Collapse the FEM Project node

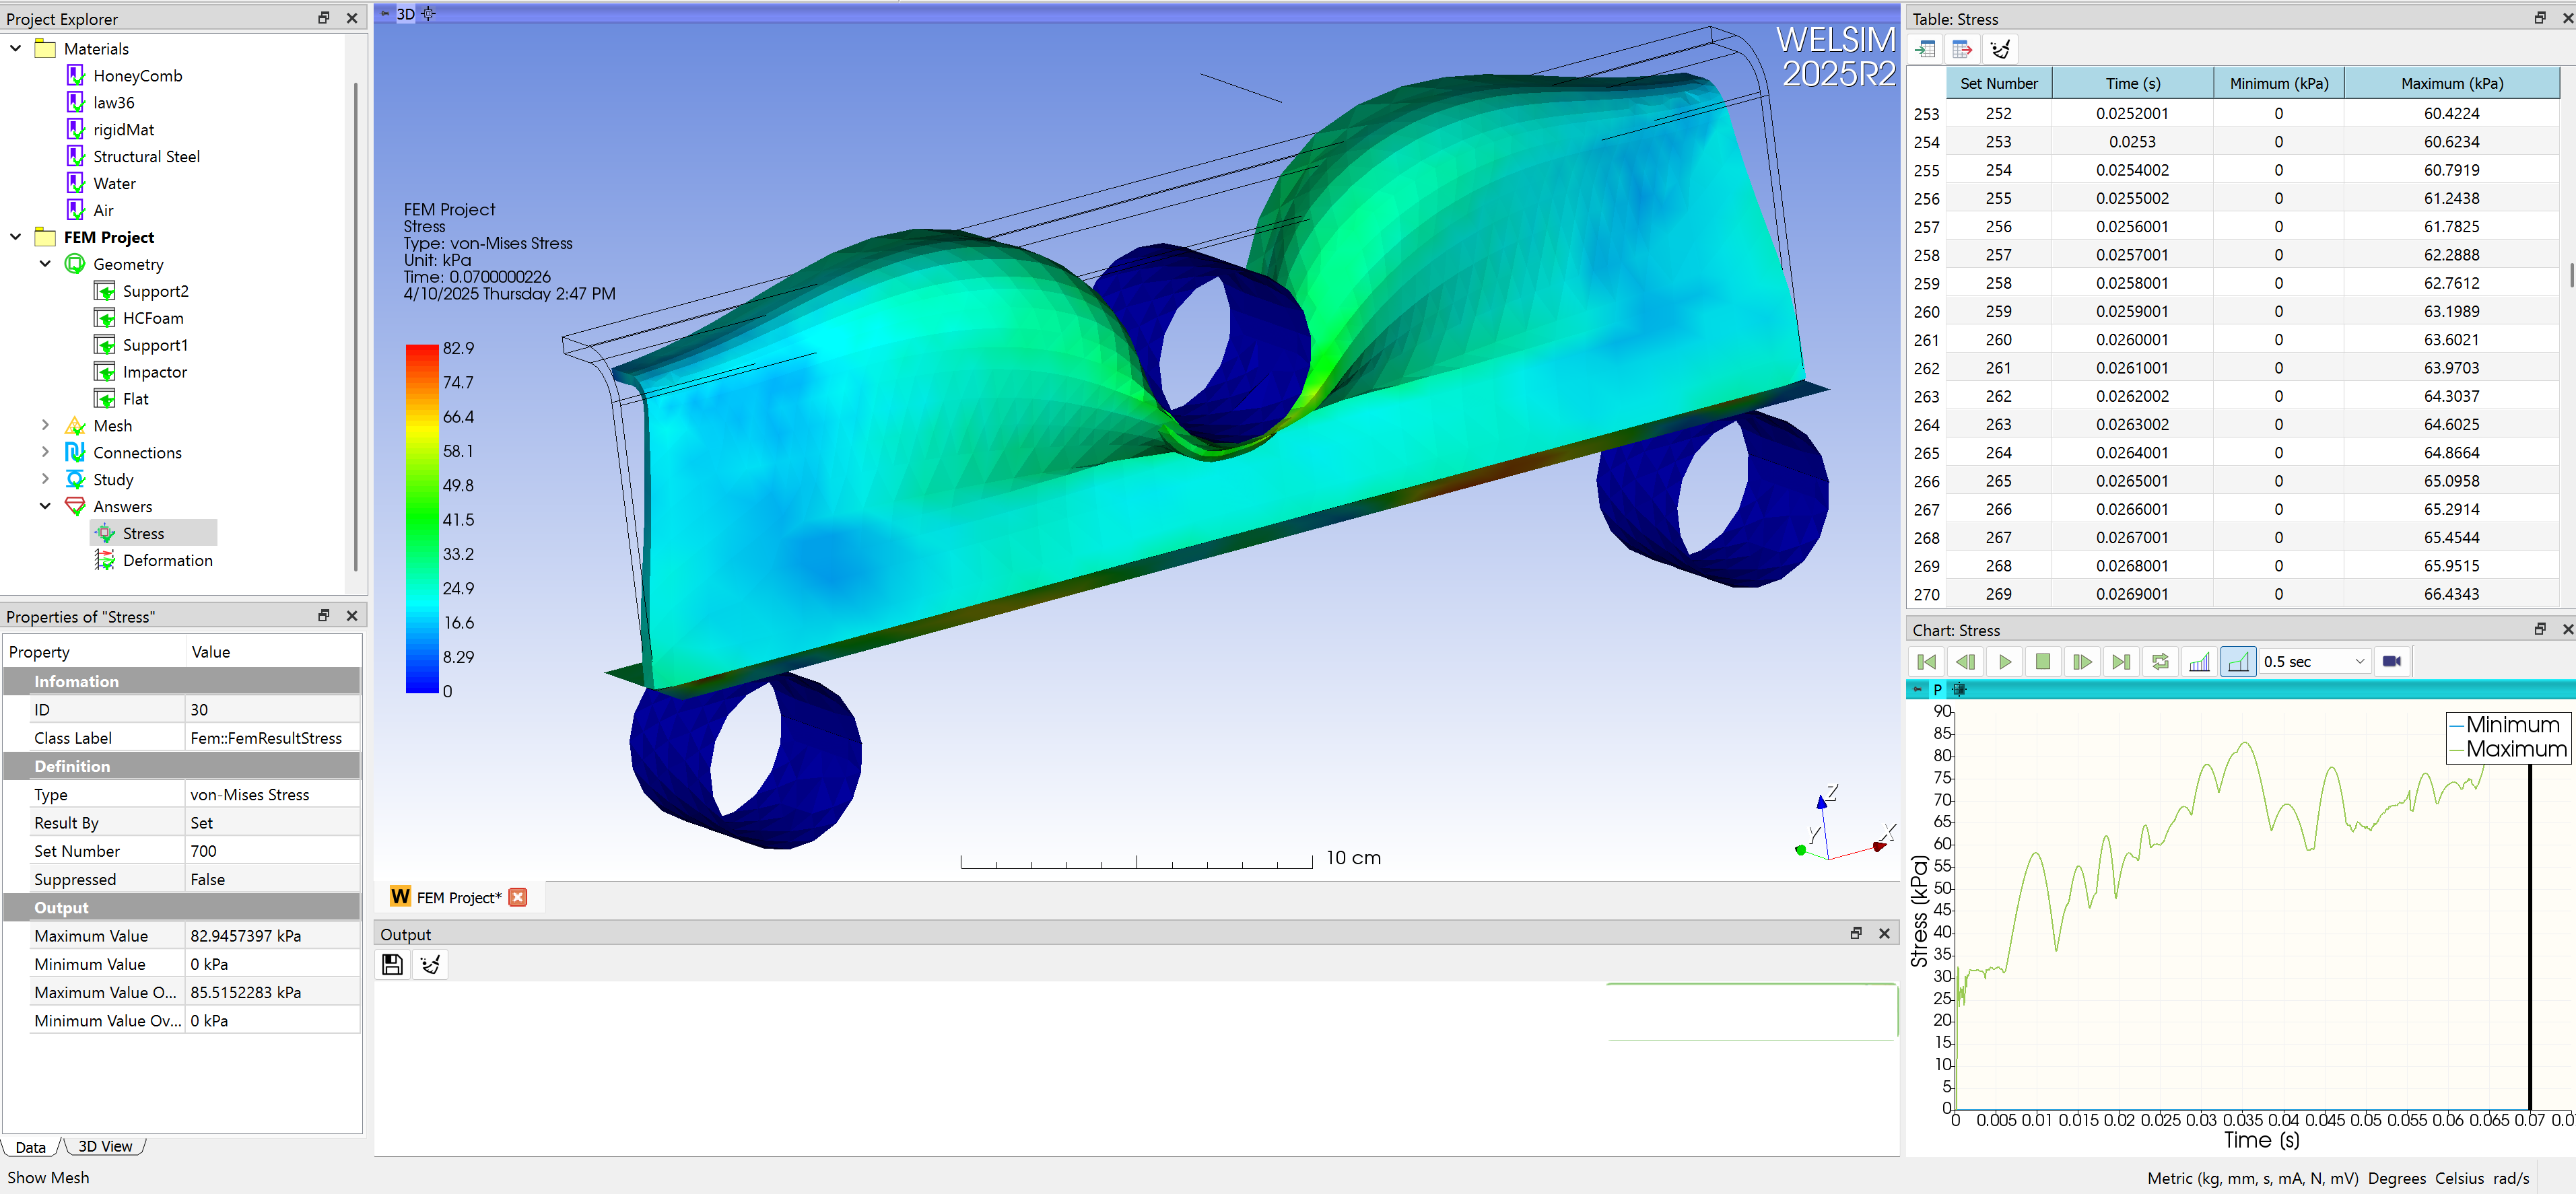[x=16, y=237]
